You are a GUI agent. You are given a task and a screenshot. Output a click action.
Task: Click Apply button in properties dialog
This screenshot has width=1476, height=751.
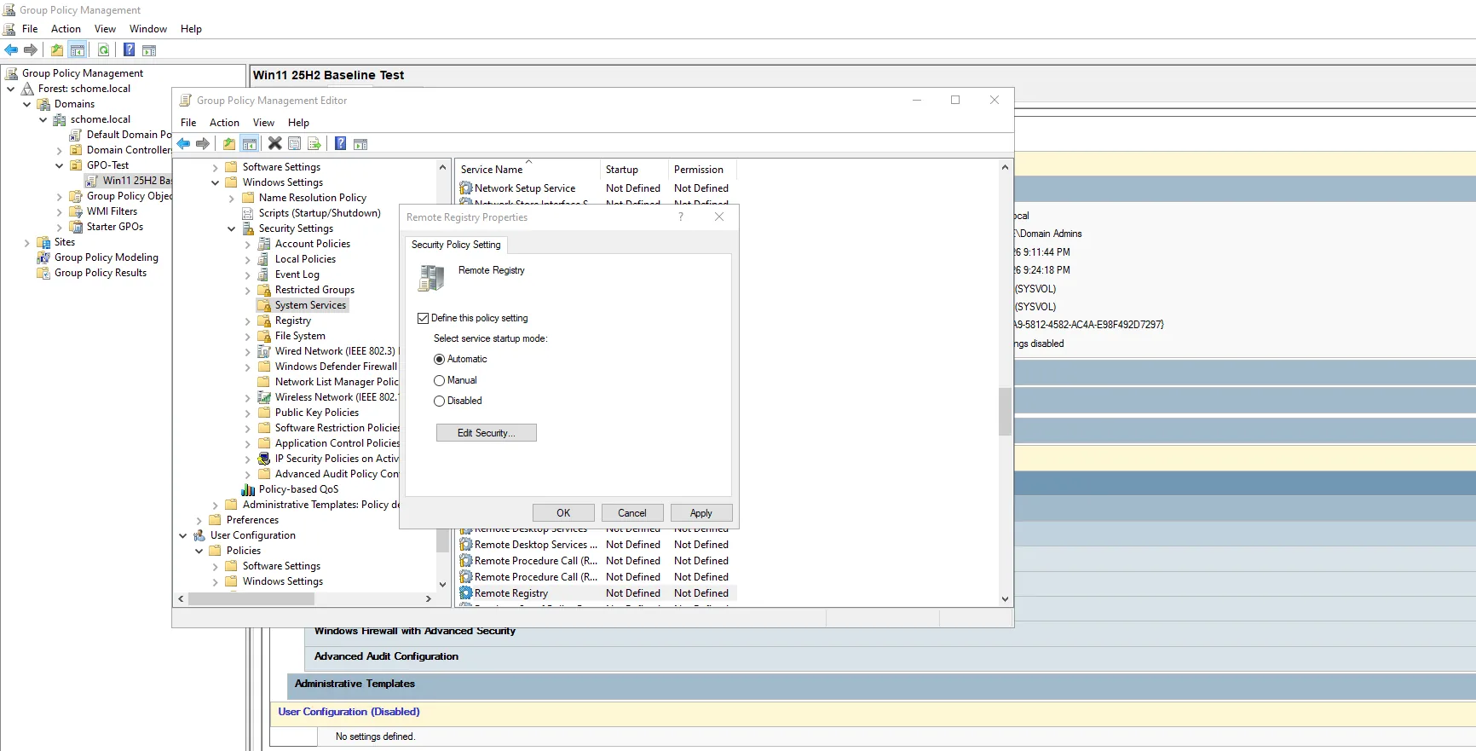coord(701,512)
